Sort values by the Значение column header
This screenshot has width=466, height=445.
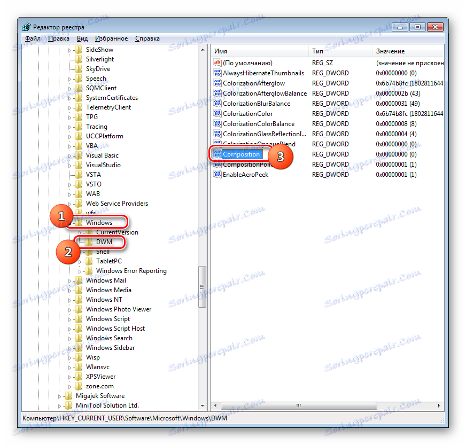[x=408, y=51]
